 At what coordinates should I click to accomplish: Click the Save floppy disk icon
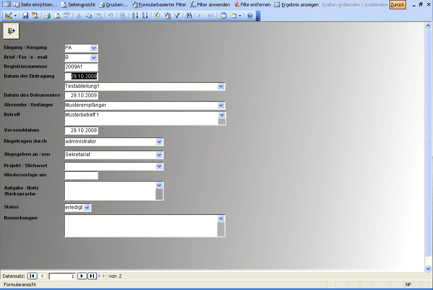(x=25, y=16)
